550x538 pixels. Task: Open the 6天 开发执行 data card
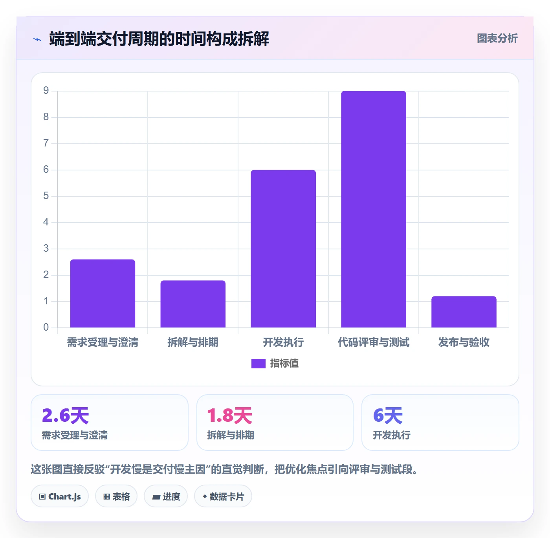click(440, 423)
